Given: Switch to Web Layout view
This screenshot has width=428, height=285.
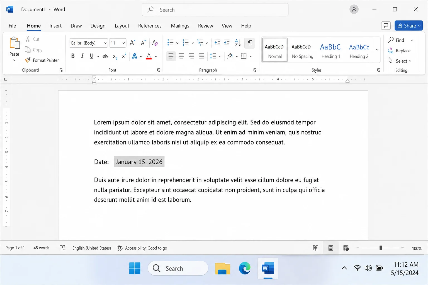Looking at the screenshot, I should click(346, 248).
